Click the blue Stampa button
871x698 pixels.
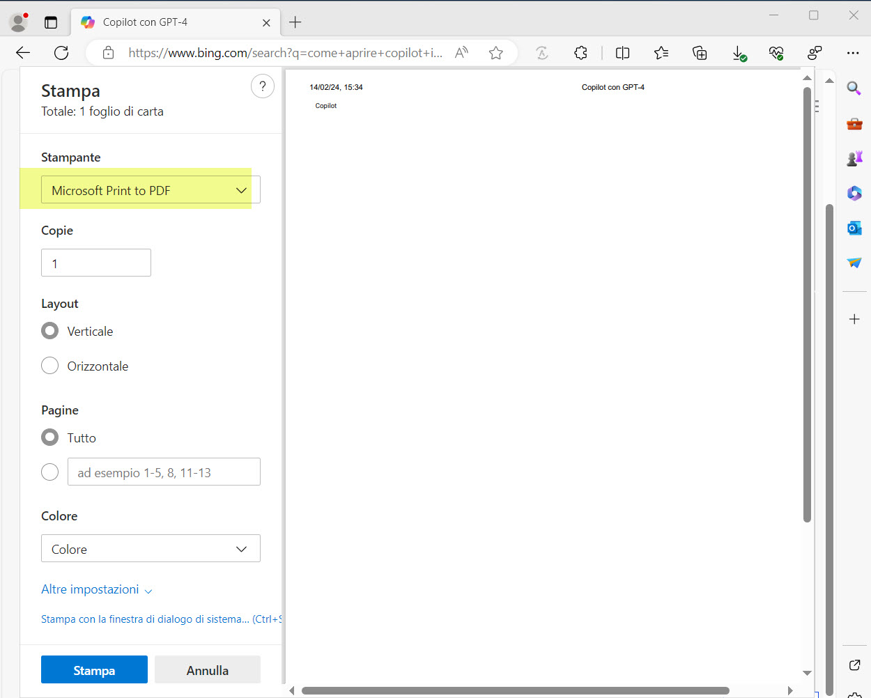pos(94,670)
